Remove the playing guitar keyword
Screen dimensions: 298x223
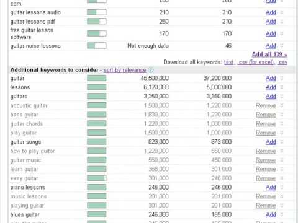point(266,206)
